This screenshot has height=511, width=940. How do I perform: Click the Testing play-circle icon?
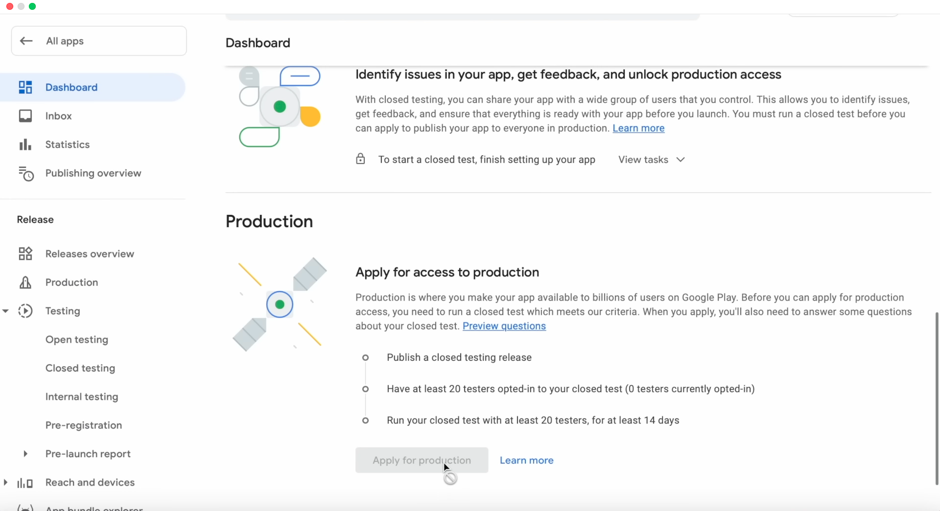(x=25, y=311)
